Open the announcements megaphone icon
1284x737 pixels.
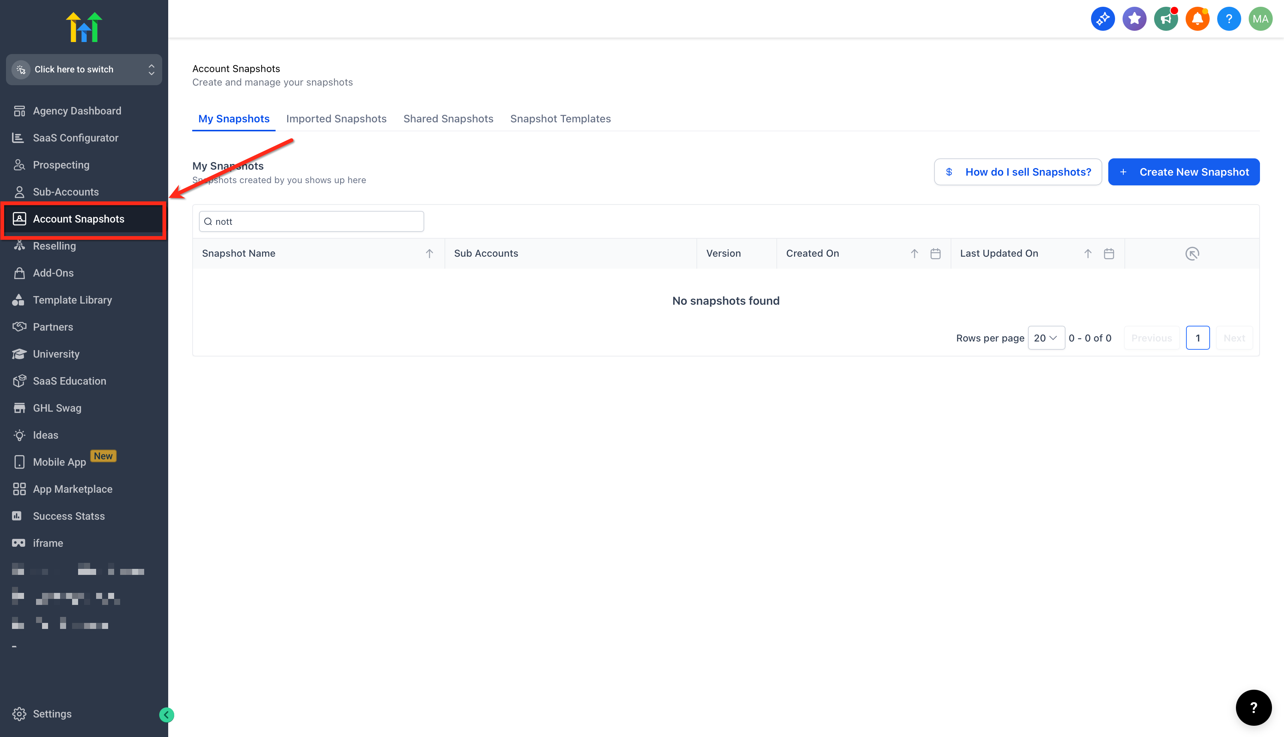[x=1165, y=19]
